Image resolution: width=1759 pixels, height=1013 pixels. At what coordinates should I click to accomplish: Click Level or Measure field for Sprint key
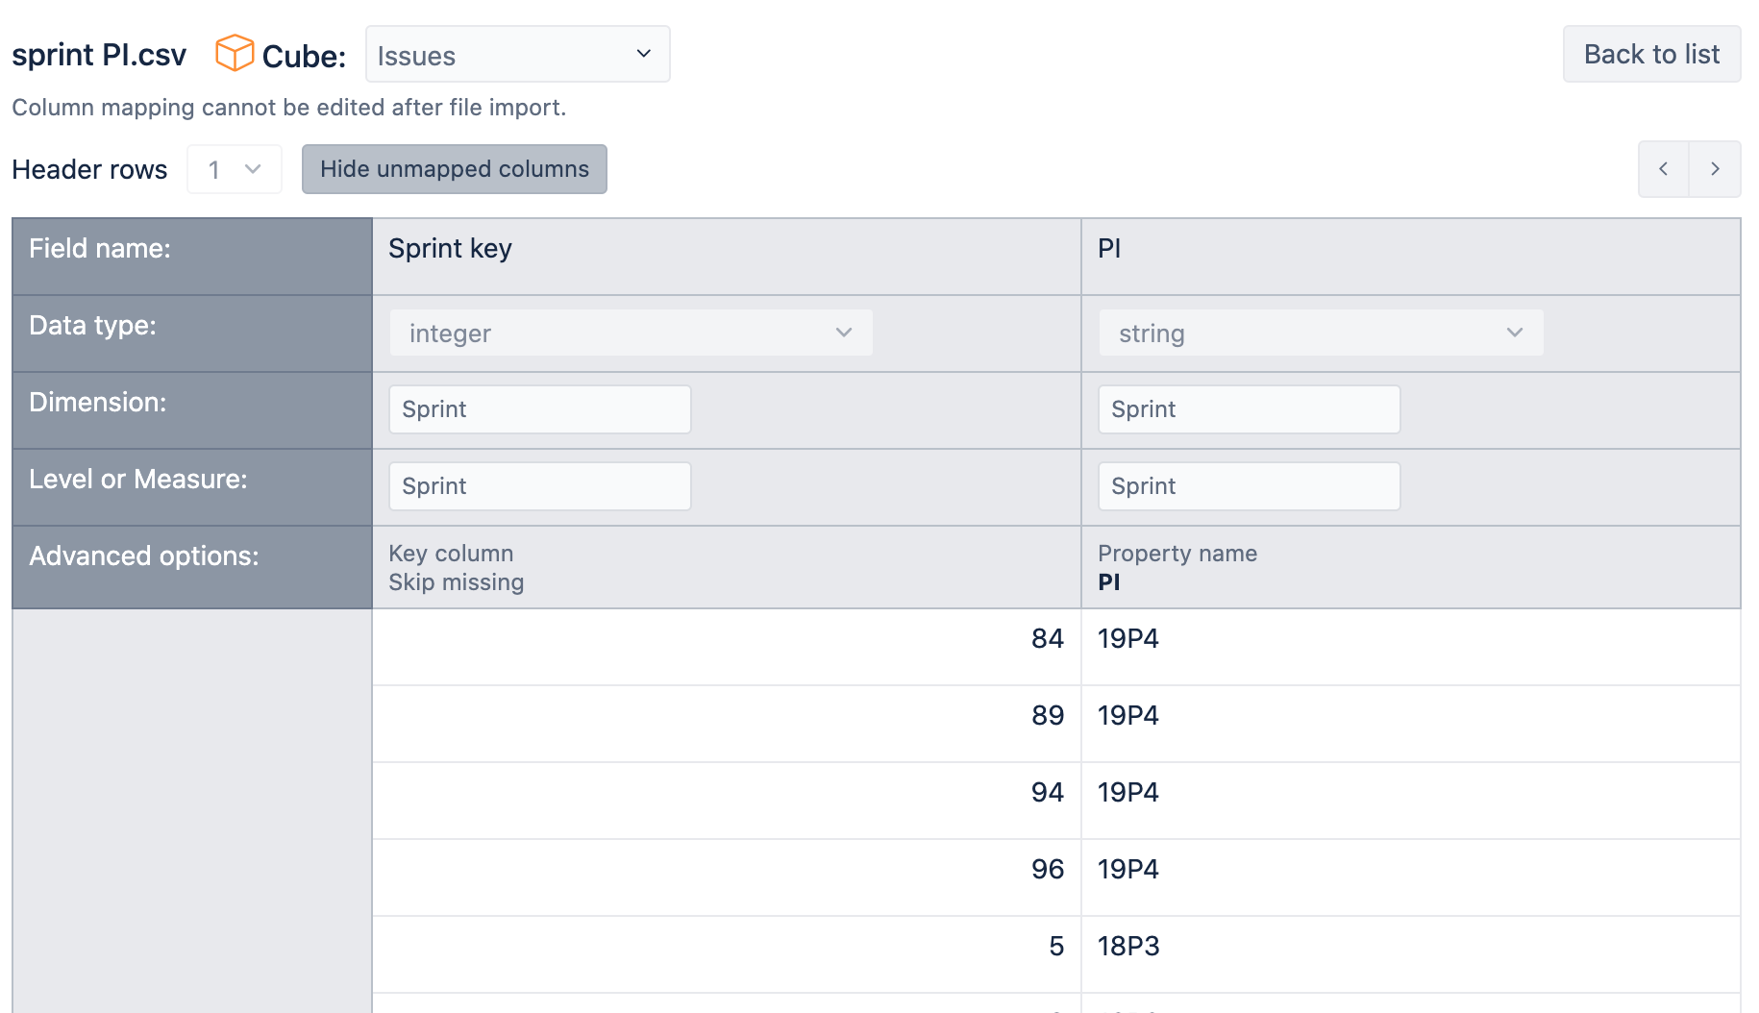point(540,486)
